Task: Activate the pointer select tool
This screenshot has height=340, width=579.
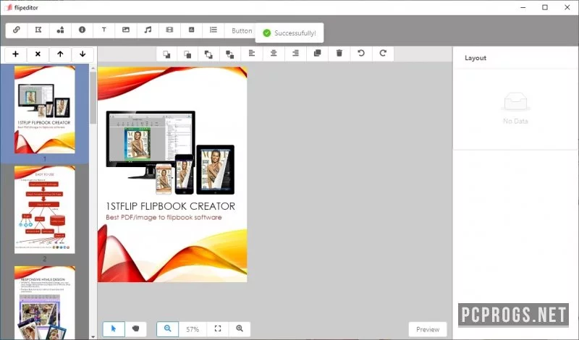Action: (x=114, y=329)
